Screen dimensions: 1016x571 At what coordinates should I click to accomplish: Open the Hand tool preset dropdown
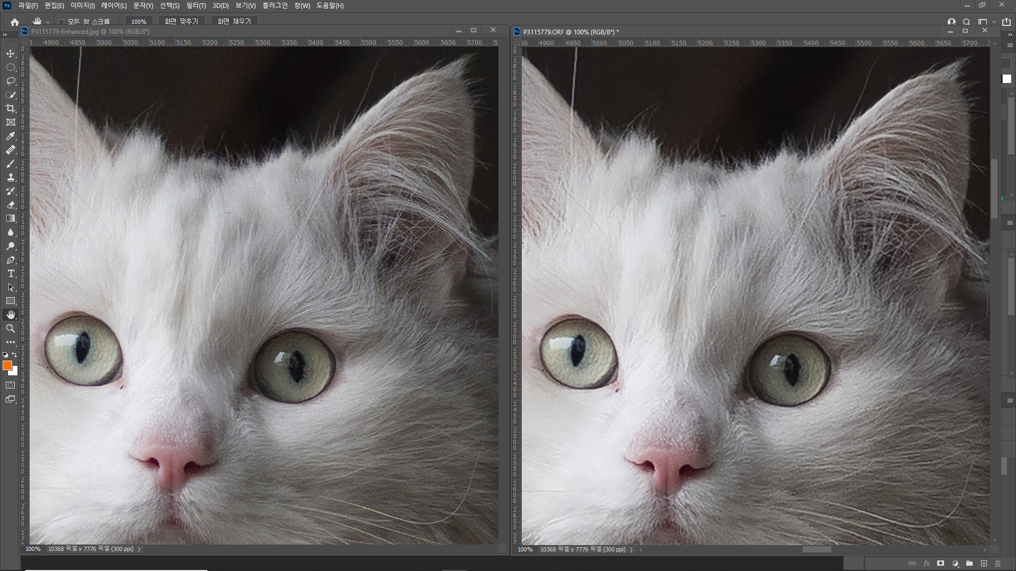click(x=48, y=22)
